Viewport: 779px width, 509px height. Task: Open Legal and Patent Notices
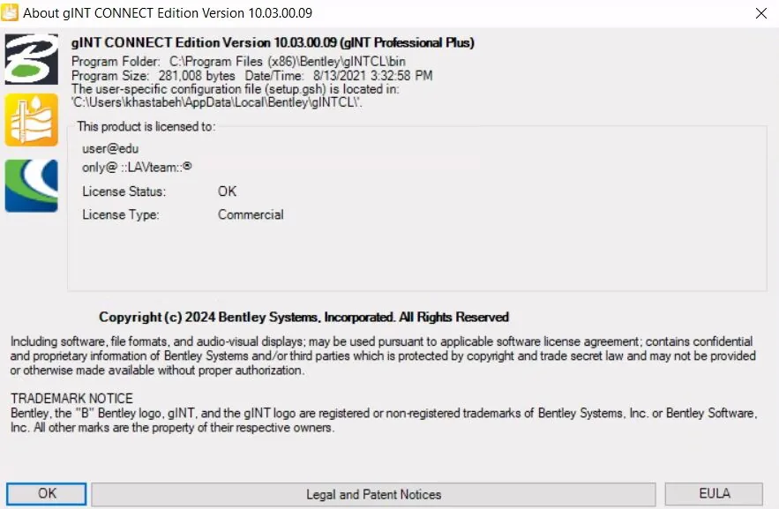pos(373,494)
